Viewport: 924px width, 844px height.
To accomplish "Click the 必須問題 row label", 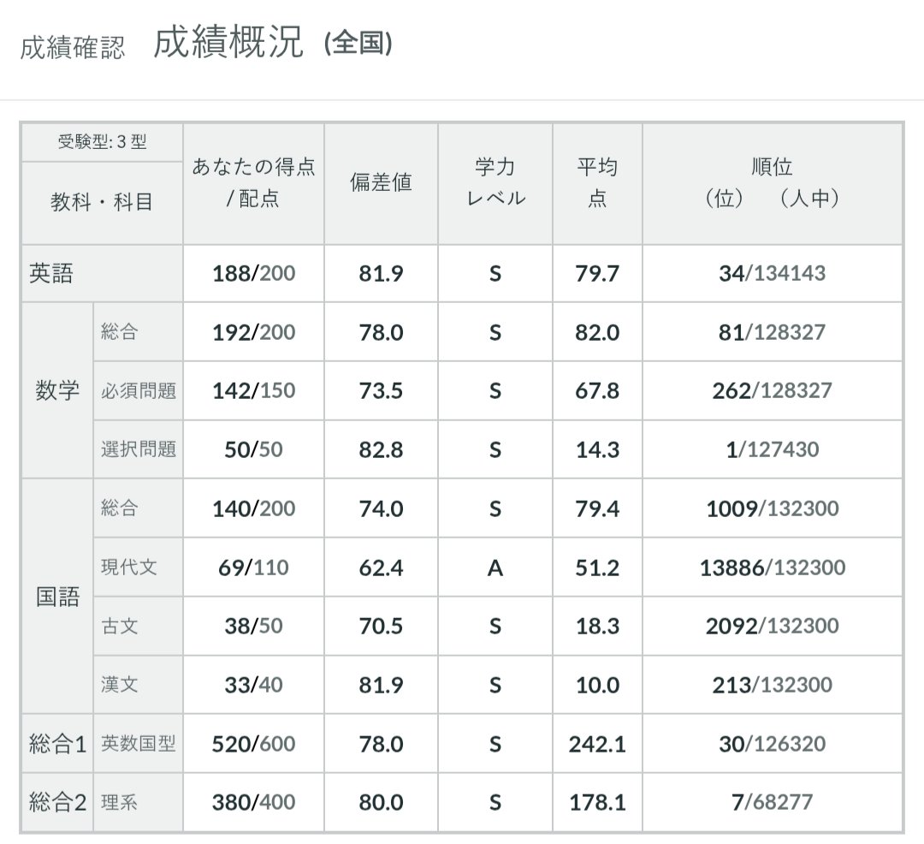I will pos(139,391).
